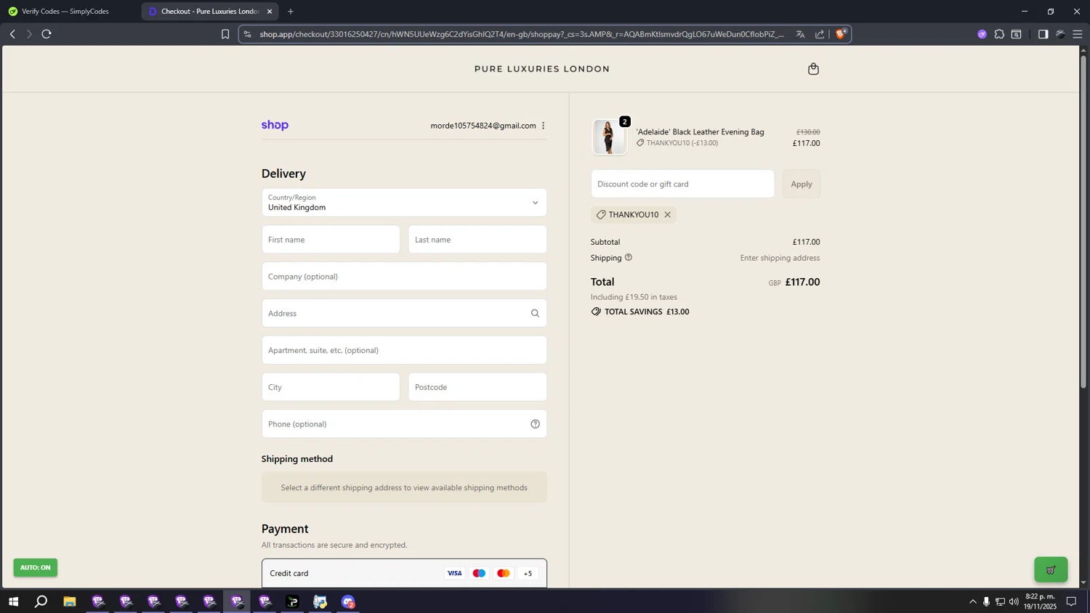Viewport: 1090px width, 613px height.
Task: Go back to previous page
Action: tap(12, 34)
